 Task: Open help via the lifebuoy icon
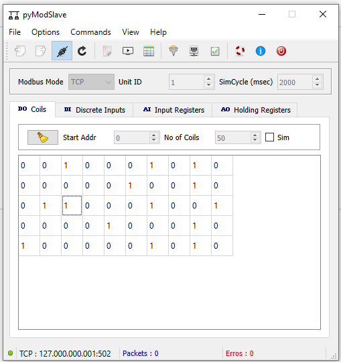point(240,51)
